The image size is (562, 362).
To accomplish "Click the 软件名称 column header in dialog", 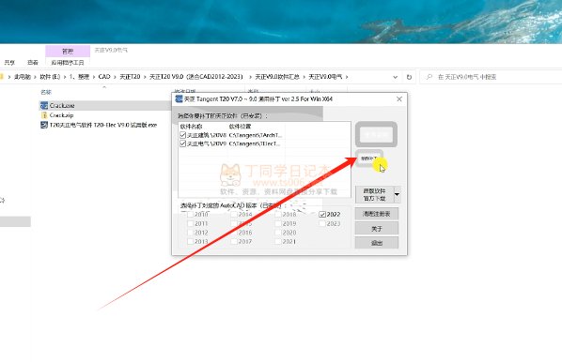I will 192,127.
